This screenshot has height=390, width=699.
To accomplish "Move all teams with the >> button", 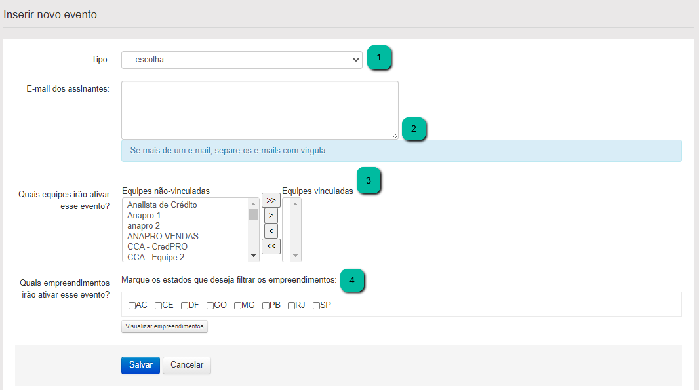I will [x=271, y=200].
